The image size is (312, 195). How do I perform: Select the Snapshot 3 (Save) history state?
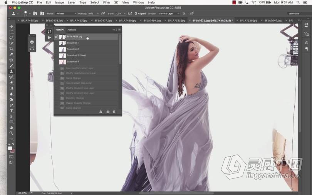coord(86,55)
